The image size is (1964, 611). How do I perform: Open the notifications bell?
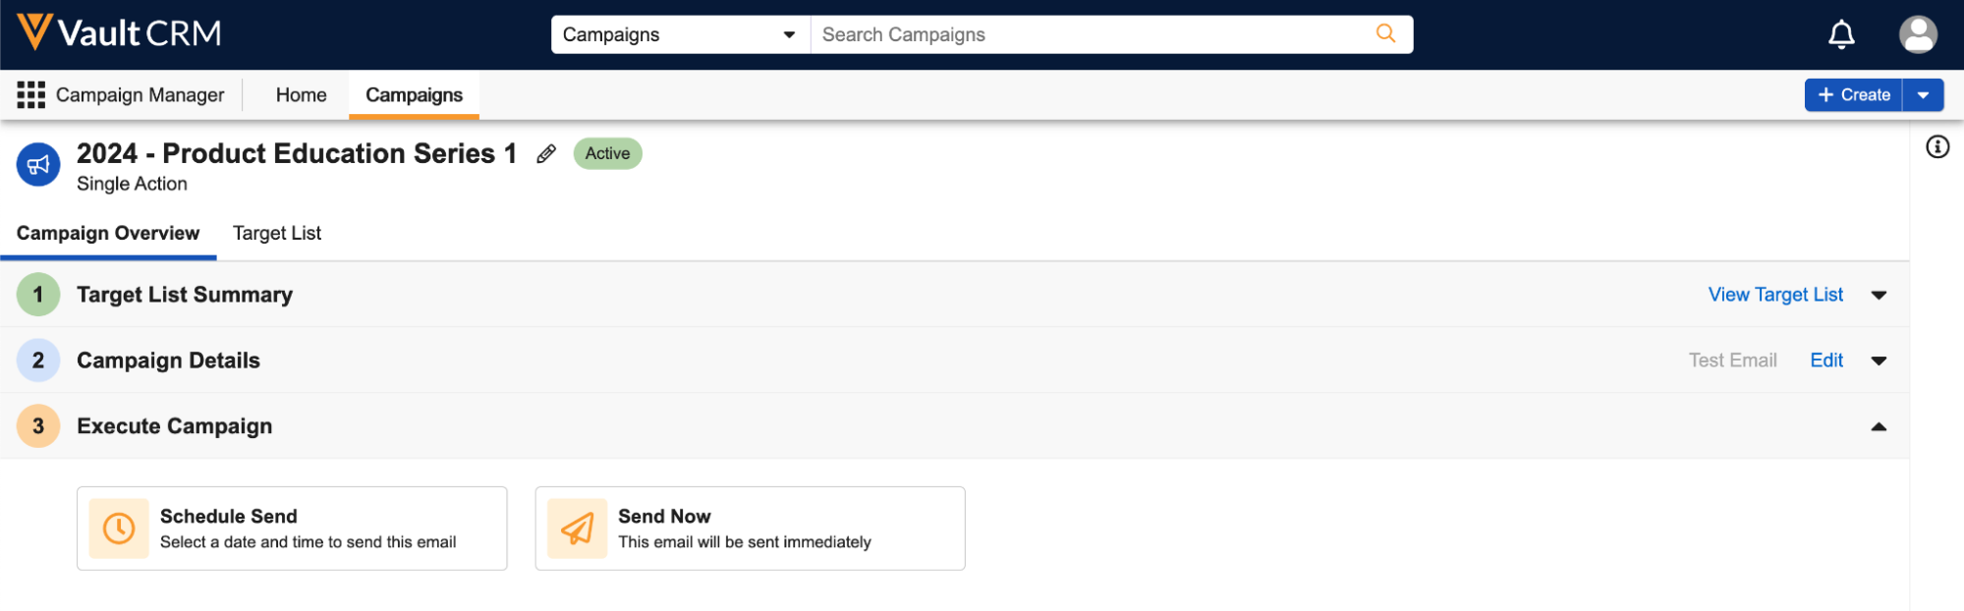click(x=1840, y=34)
